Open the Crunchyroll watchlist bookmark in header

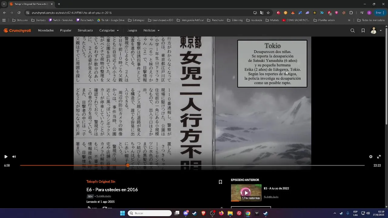pyautogui.click(x=363, y=31)
